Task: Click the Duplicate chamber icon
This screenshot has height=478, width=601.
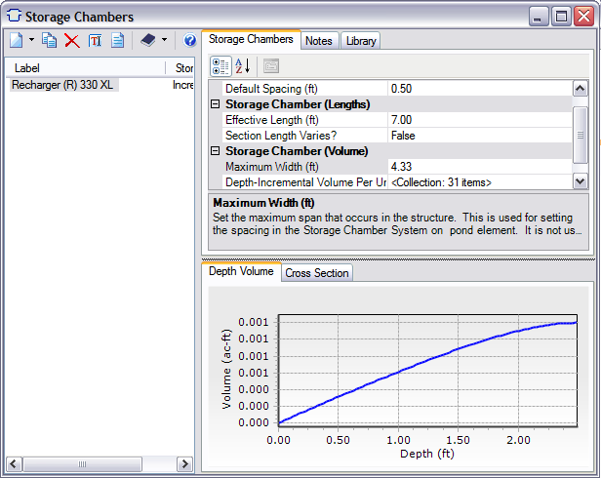Action: click(50, 40)
